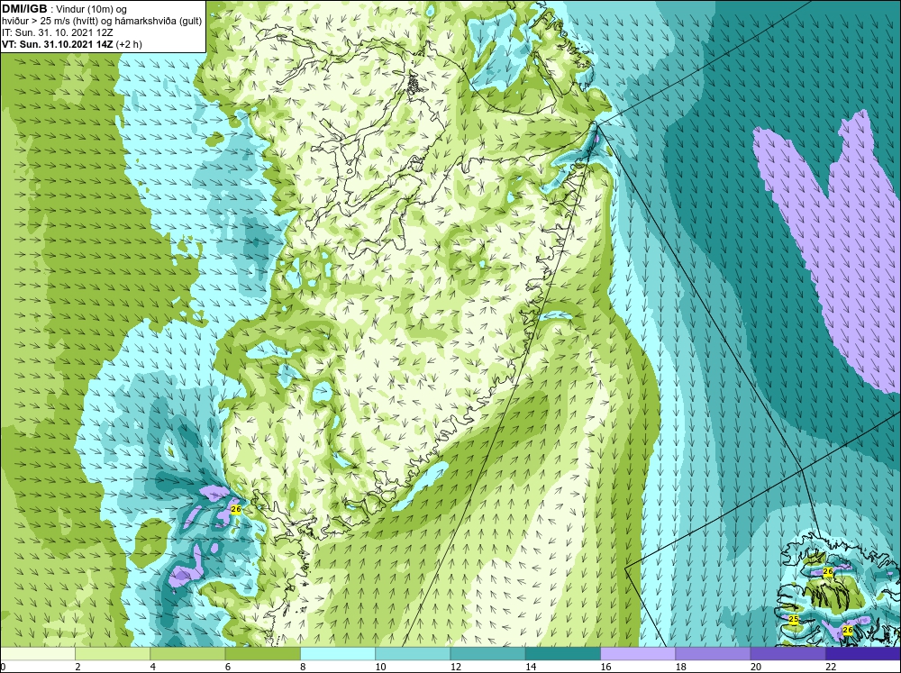Click the 'DMI/IGB : Vindur (10m) og' title line
Viewport: 901px width, 673px height.
click(65, 9)
